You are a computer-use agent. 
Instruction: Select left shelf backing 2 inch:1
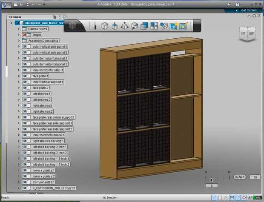click(x=45, y=147)
